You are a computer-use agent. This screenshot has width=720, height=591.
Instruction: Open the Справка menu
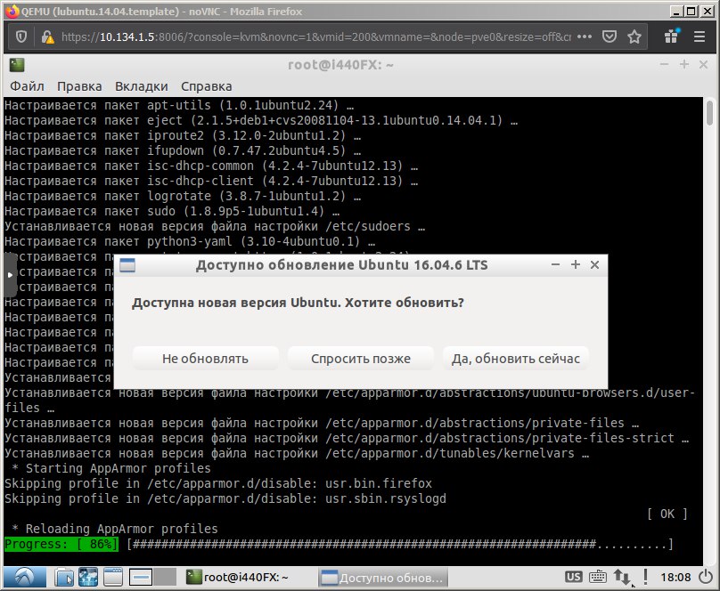coord(206,86)
